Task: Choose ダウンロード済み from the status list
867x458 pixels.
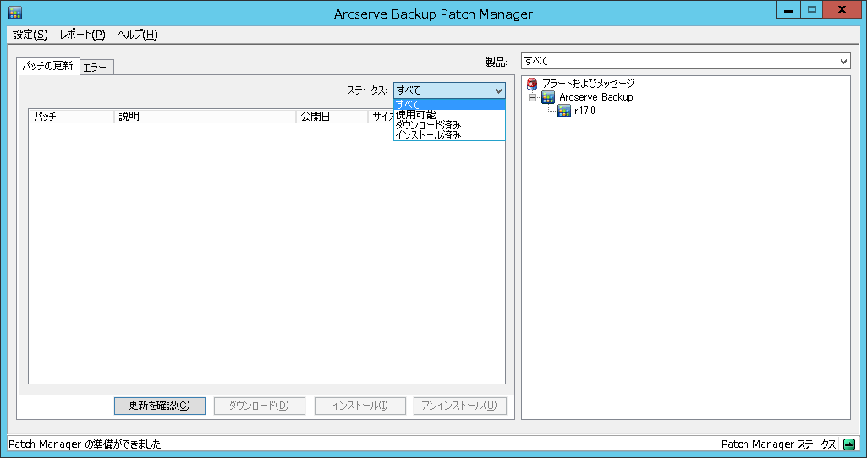Action: (x=449, y=125)
